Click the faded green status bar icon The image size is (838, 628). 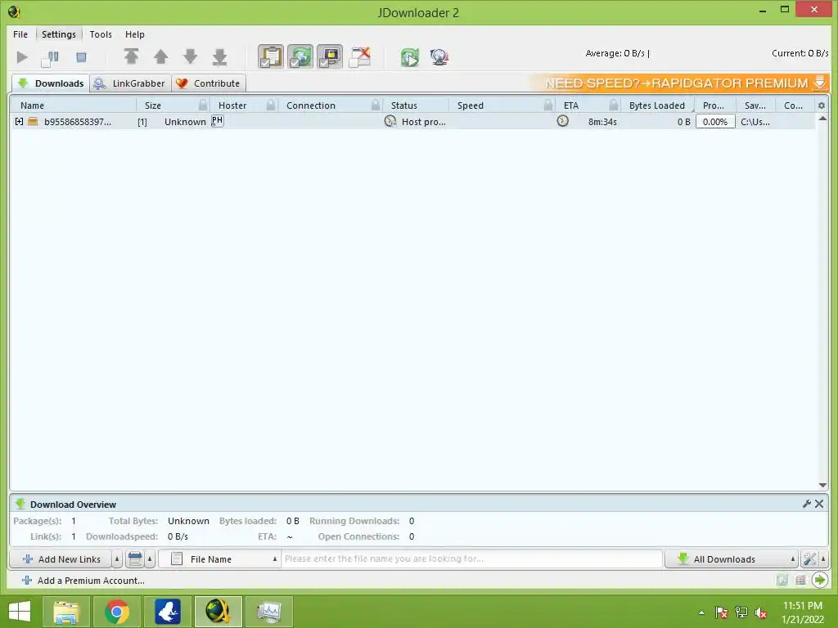(x=782, y=580)
